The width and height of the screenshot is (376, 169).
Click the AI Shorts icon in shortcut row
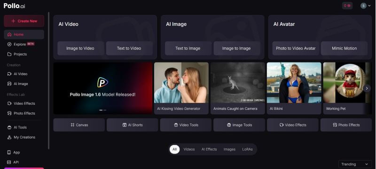coord(125,125)
